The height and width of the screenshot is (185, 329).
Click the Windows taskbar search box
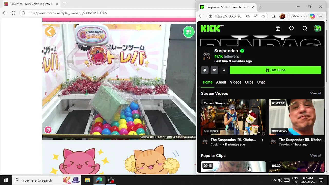click(46, 180)
